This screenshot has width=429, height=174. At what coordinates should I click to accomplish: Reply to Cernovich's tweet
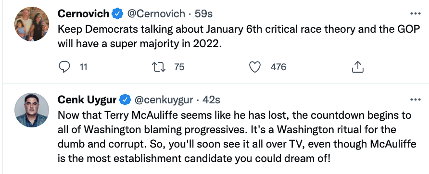point(64,67)
